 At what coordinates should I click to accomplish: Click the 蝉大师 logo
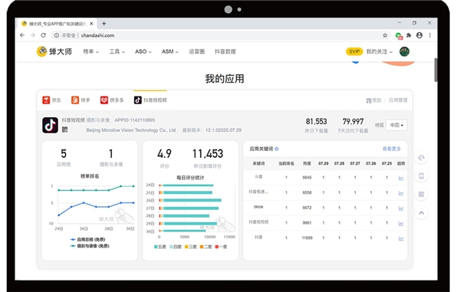pyautogui.click(x=54, y=51)
